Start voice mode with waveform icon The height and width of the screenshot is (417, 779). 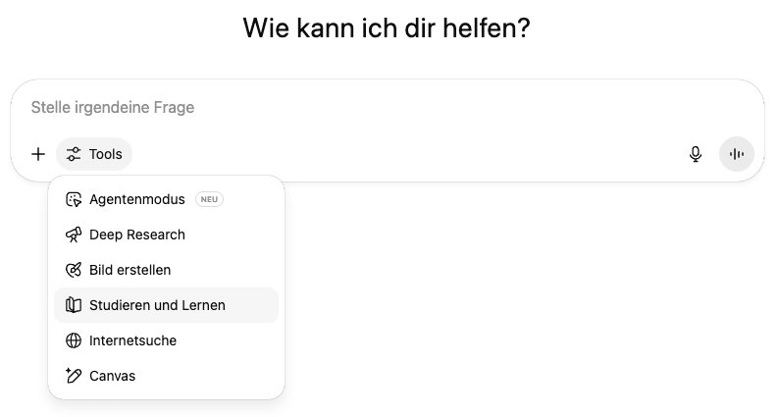click(737, 154)
